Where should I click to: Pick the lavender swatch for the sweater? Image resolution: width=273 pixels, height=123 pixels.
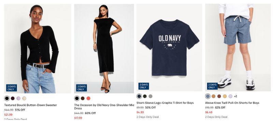[x=18, y=98]
